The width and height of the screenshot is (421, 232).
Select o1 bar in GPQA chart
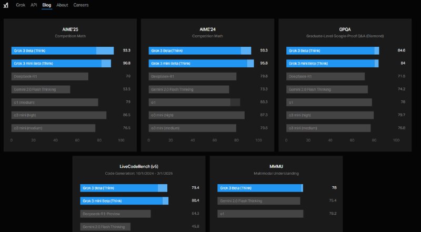tap(329, 102)
